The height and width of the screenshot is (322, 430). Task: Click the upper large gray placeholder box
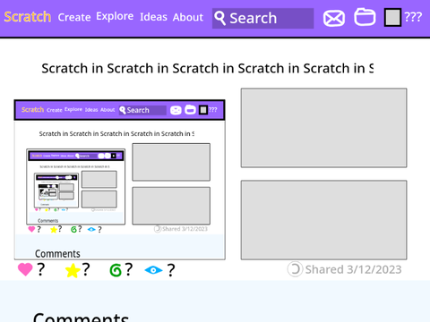tap(323, 128)
